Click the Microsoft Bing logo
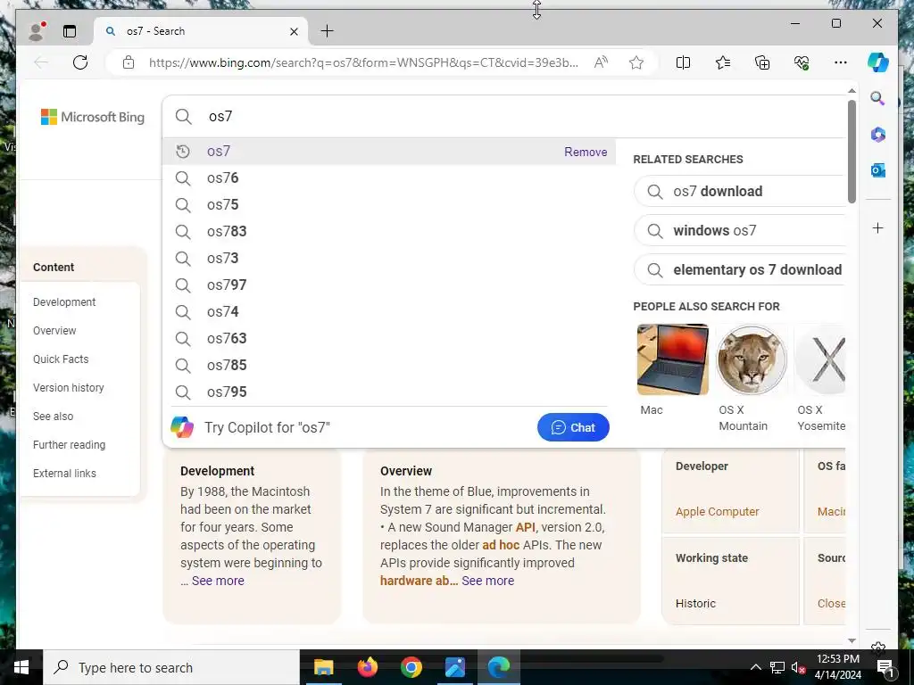This screenshot has height=685, width=914. click(93, 117)
